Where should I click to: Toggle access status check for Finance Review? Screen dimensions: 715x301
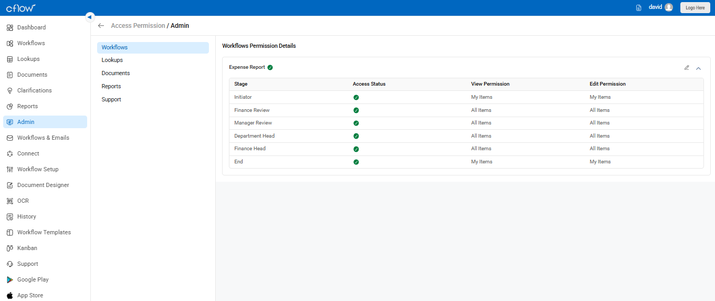(x=356, y=110)
